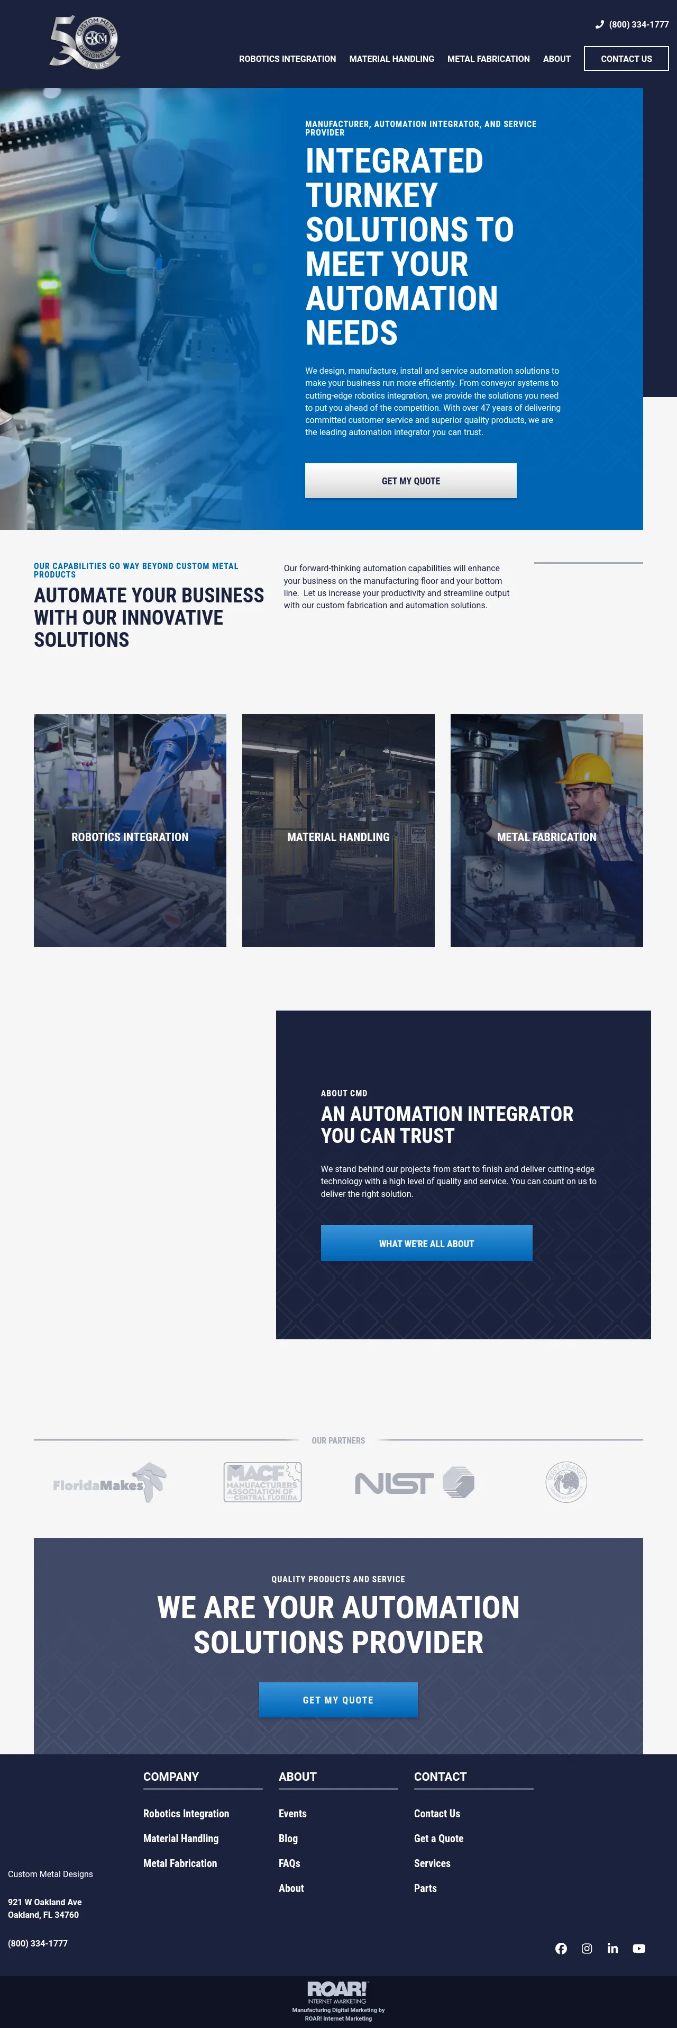Click the MACF partner logo
This screenshot has width=677, height=2028.
263,1482
